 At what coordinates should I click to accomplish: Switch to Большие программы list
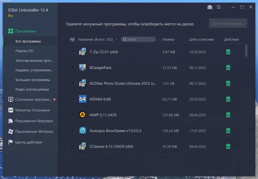click(32, 80)
